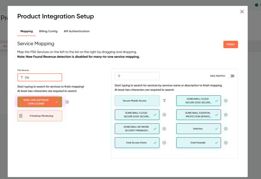
Task: Remove mapping for SonicWall Essential Protection Service
Action: (226, 114)
